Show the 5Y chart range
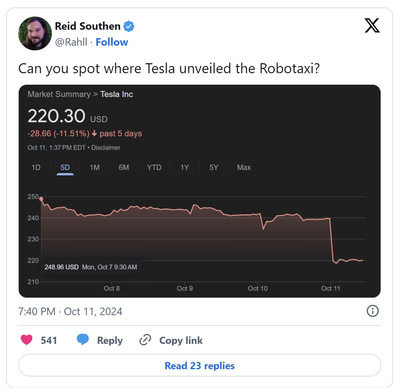 214,167
